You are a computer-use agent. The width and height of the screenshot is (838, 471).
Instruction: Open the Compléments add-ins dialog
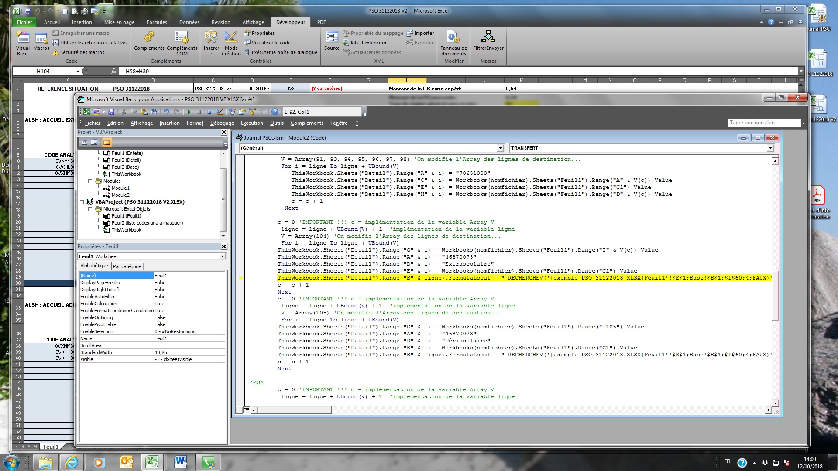coord(149,41)
